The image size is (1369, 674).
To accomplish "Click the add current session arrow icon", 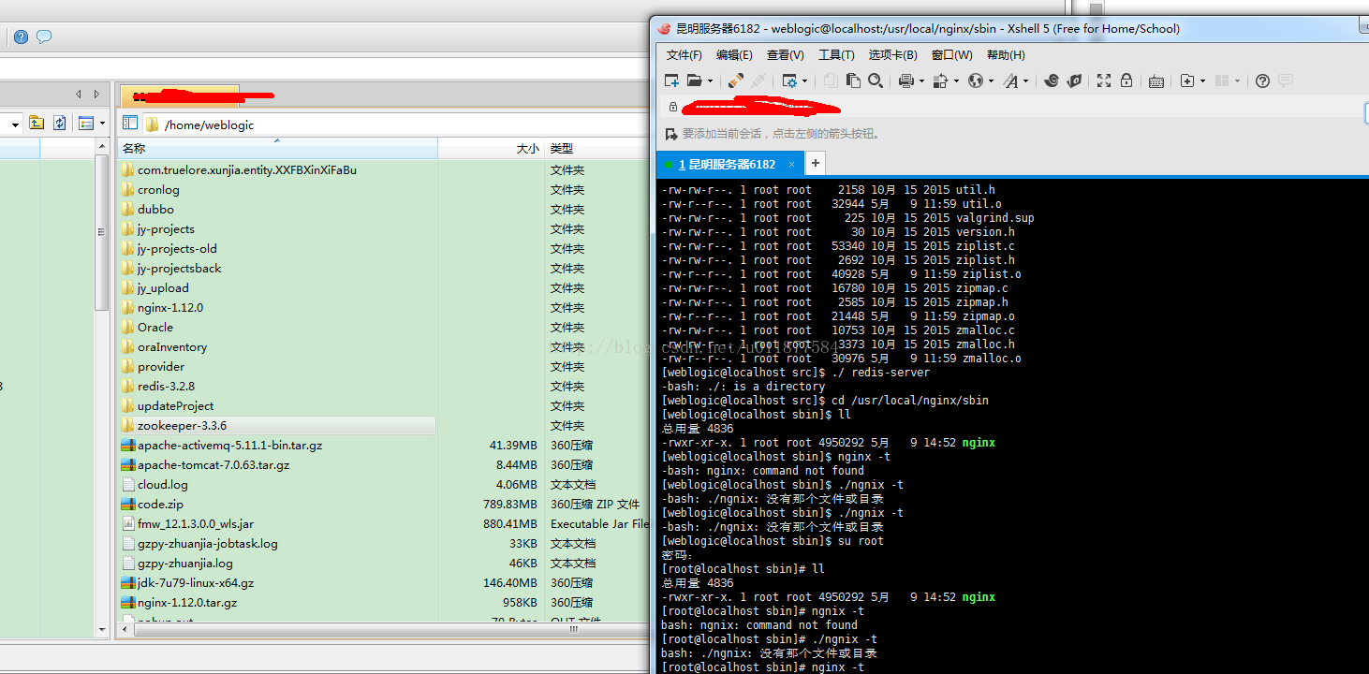I will click(x=670, y=134).
